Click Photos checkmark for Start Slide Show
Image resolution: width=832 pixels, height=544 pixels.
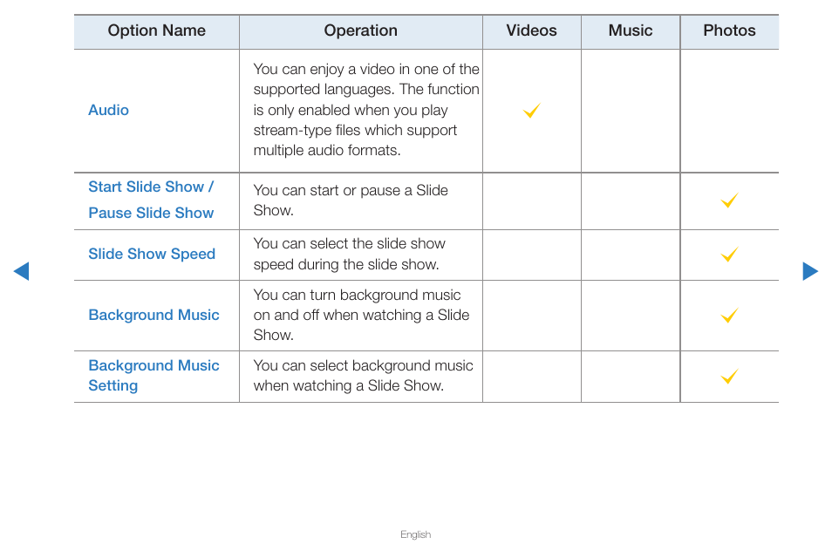(730, 201)
